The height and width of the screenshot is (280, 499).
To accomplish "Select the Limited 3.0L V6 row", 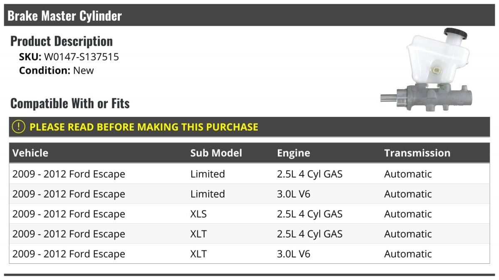I will (x=249, y=194).
